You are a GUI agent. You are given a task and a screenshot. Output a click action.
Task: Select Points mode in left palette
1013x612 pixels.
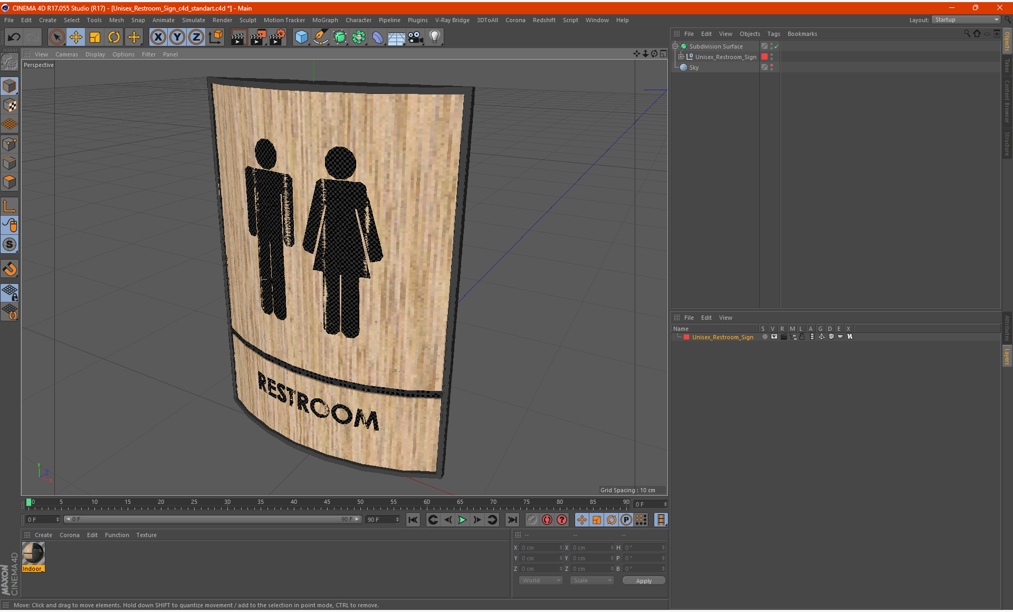click(9, 144)
